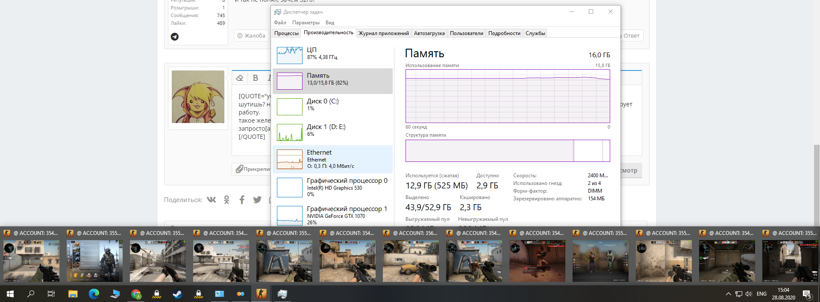Viewport: 820px width, 302px height.
Task: Open the volume tray icon
Action: [749, 294]
